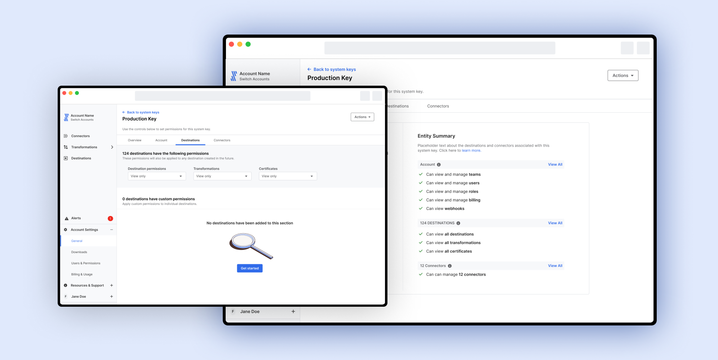This screenshot has height=360, width=718.
Task: Expand the Transformations sidebar chevron
Action: coord(112,147)
